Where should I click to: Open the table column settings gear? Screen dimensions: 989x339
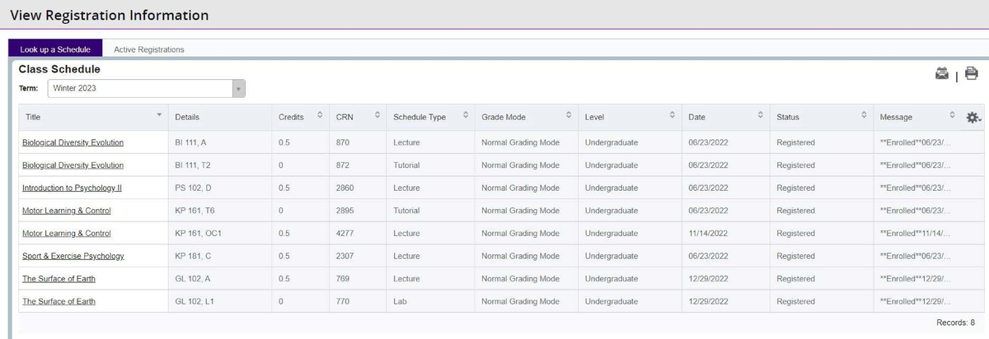pos(973,118)
